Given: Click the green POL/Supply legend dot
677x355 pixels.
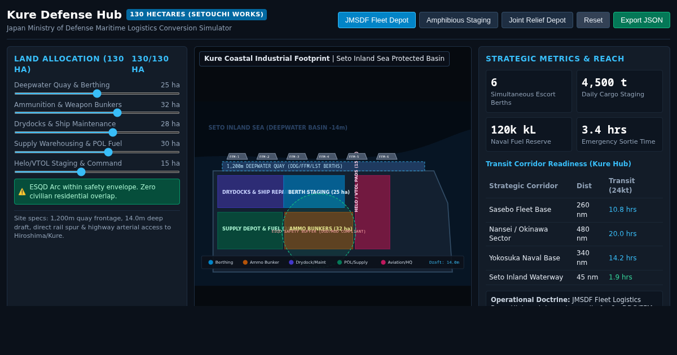Looking at the screenshot, I should coord(340,262).
